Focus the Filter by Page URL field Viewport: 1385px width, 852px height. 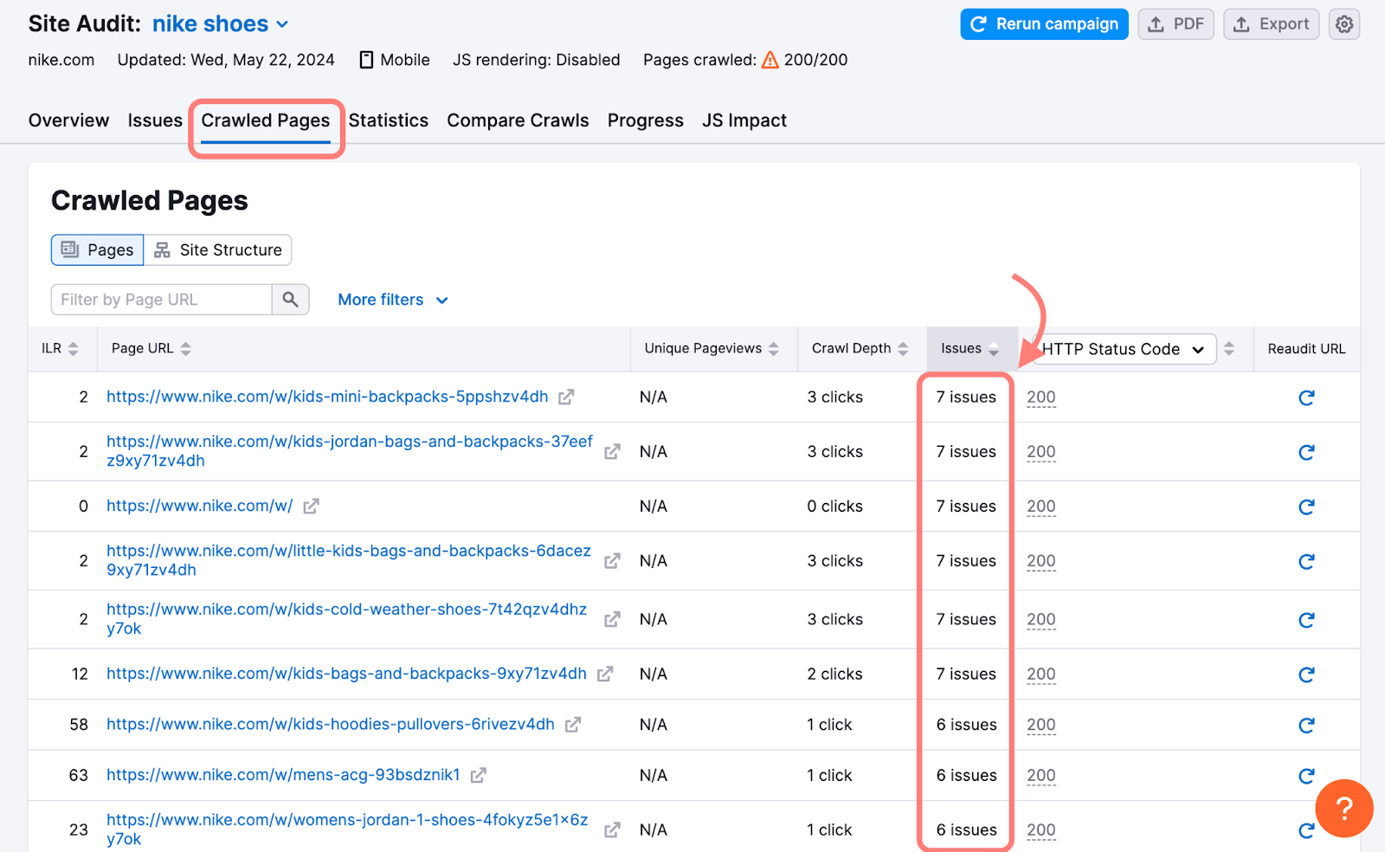point(162,300)
